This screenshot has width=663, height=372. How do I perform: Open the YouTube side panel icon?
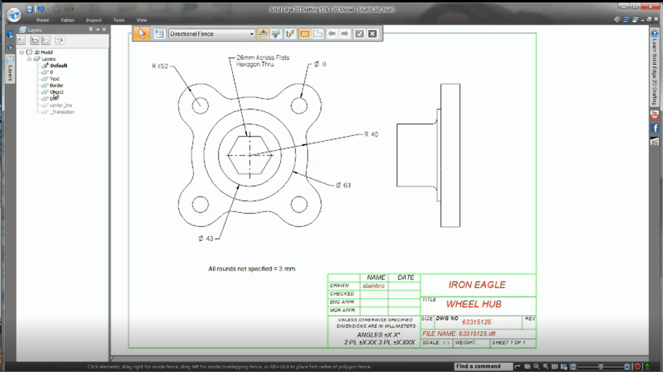654,114
